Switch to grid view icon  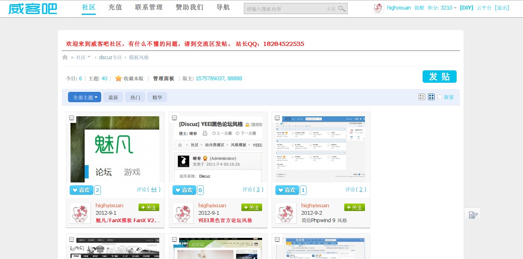pos(431,97)
